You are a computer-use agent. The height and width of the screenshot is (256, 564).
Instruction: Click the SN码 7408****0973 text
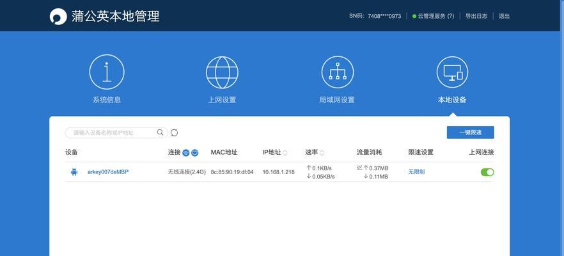coord(375,16)
